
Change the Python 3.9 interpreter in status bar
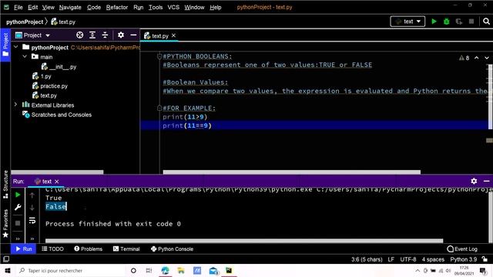pyautogui.click(x=464, y=259)
